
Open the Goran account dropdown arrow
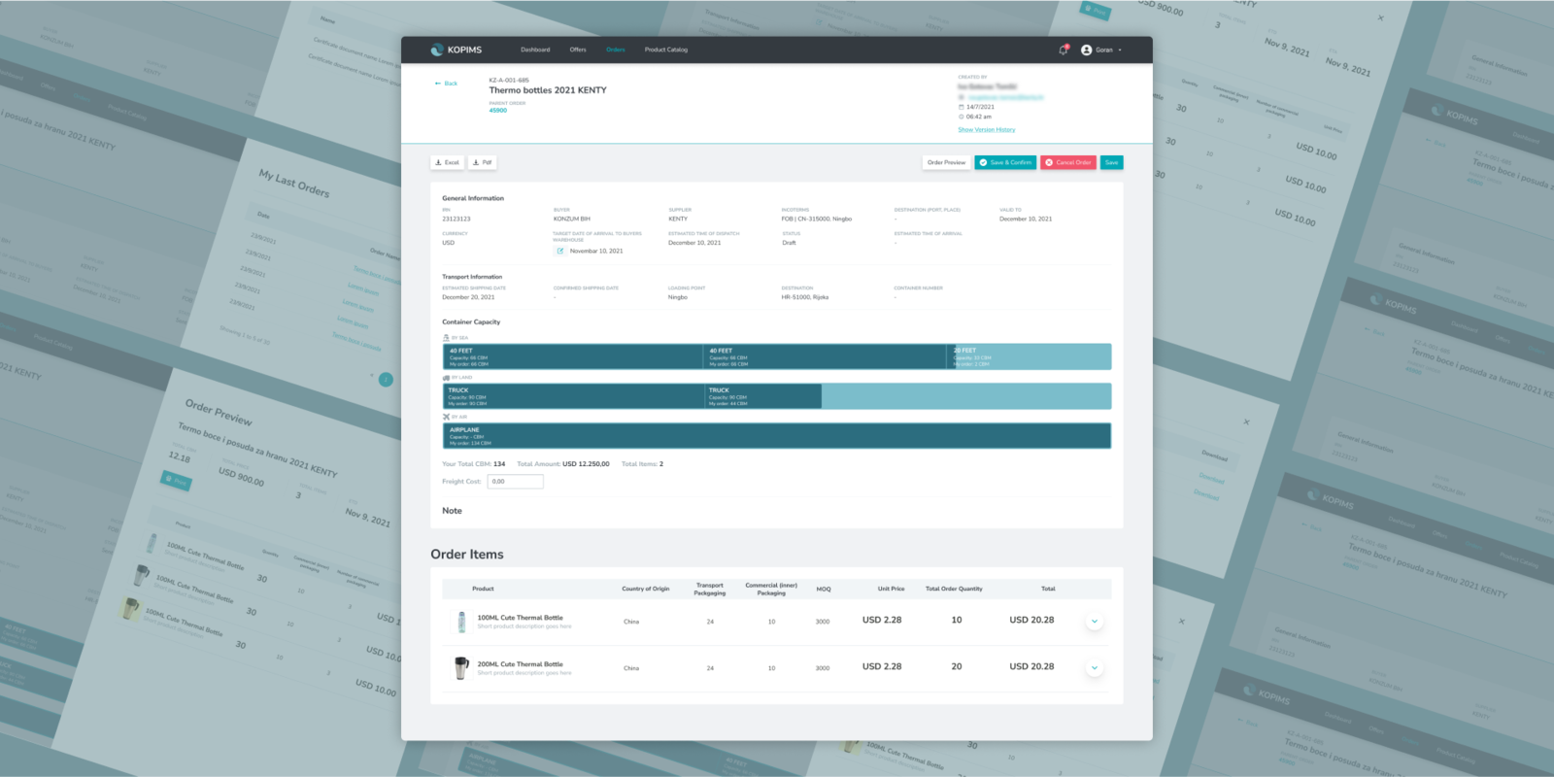(x=1120, y=50)
